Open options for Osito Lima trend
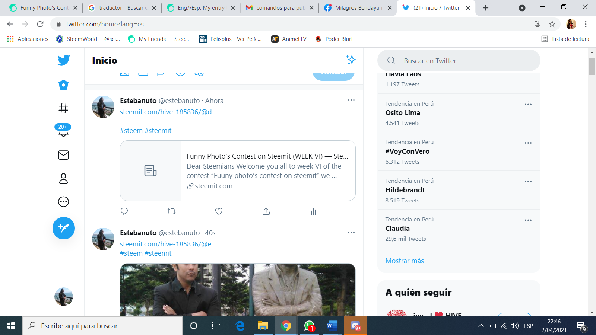 point(528,104)
